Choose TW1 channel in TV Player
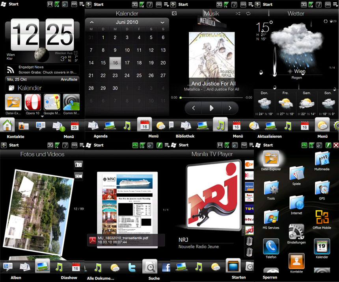The width and height of the screenshot is (339, 282). (249, 208)
